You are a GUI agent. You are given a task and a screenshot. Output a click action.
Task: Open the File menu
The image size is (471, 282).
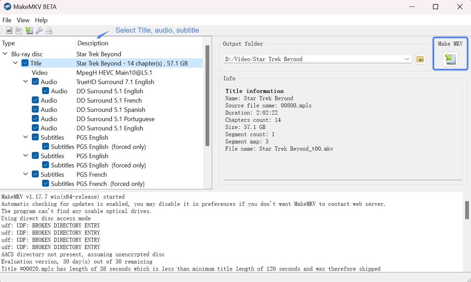7,20
